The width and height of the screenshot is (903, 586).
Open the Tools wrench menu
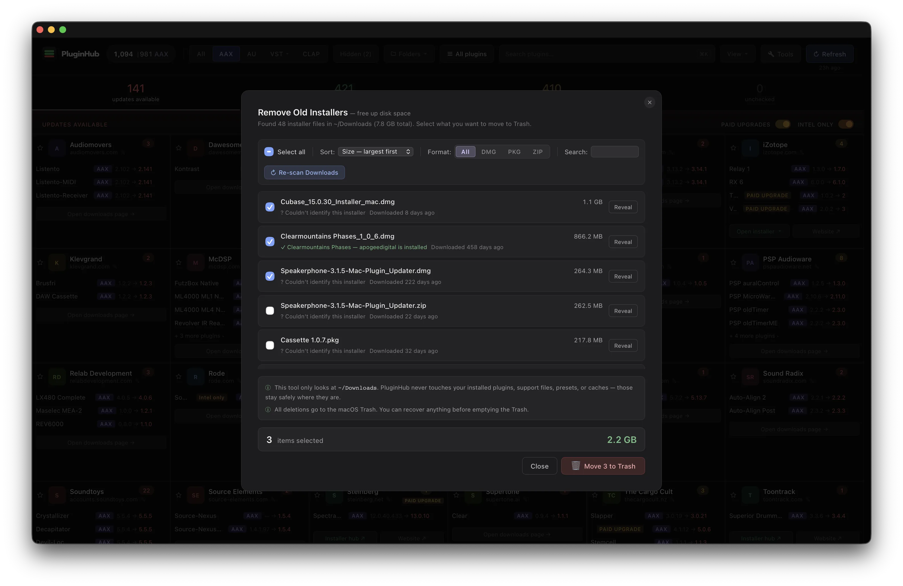click(780, 54)
